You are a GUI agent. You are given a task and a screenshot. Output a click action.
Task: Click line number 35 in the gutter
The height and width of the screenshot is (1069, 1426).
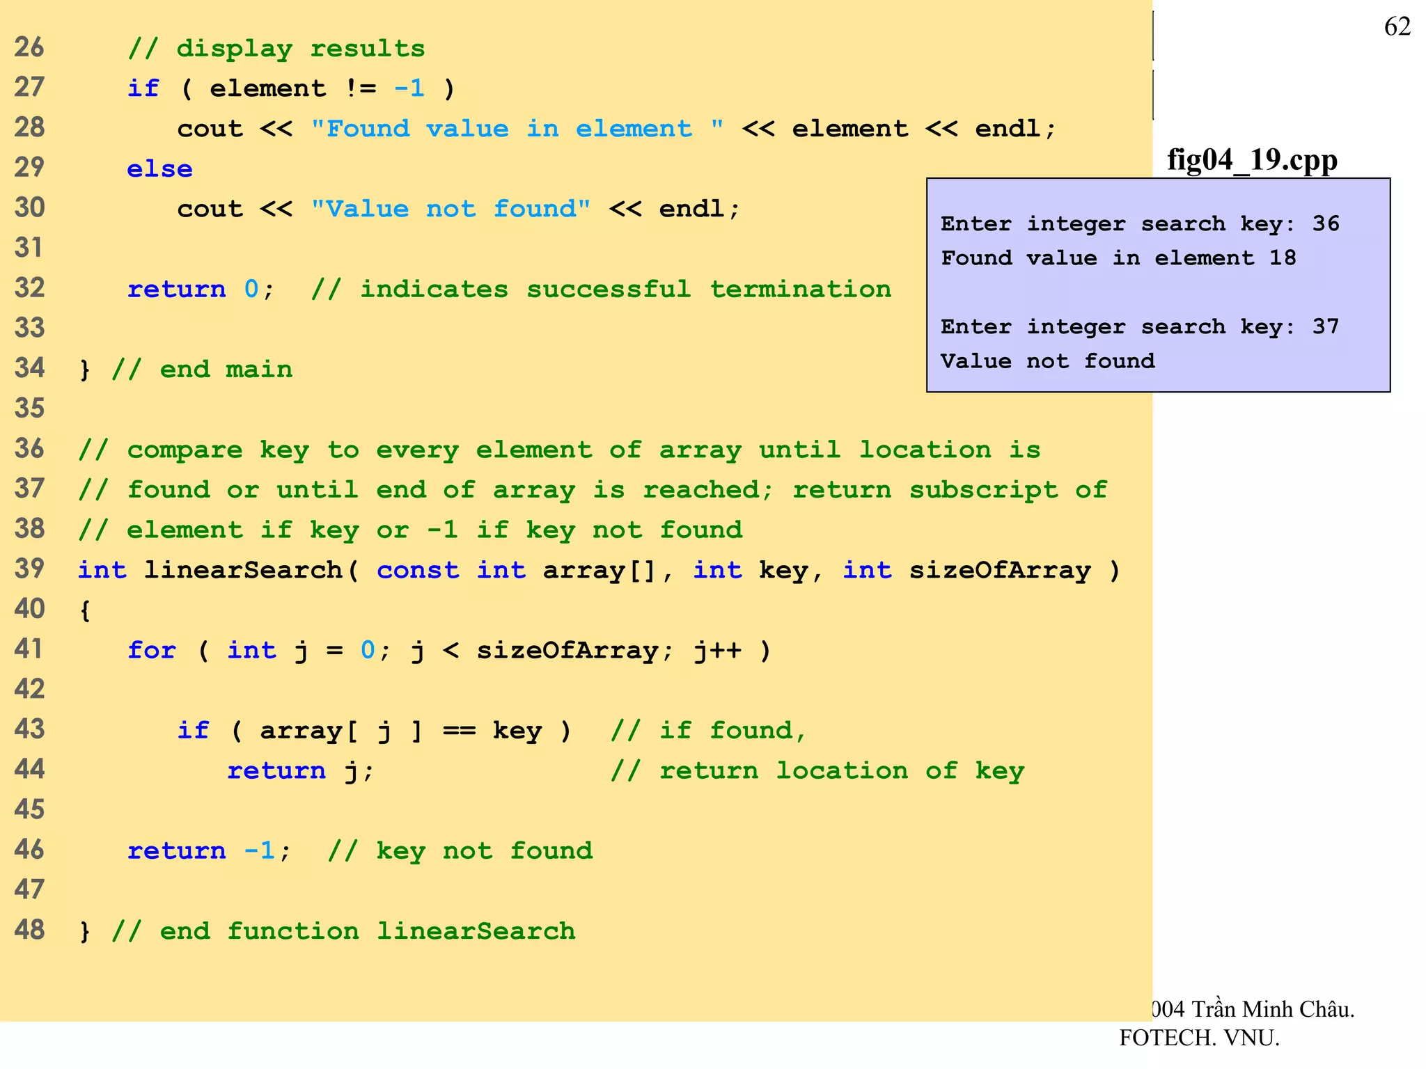point(29,409)
